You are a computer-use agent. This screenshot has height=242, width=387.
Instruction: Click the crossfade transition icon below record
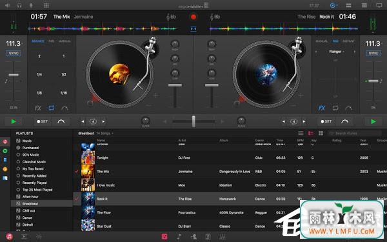click(193, 28)
